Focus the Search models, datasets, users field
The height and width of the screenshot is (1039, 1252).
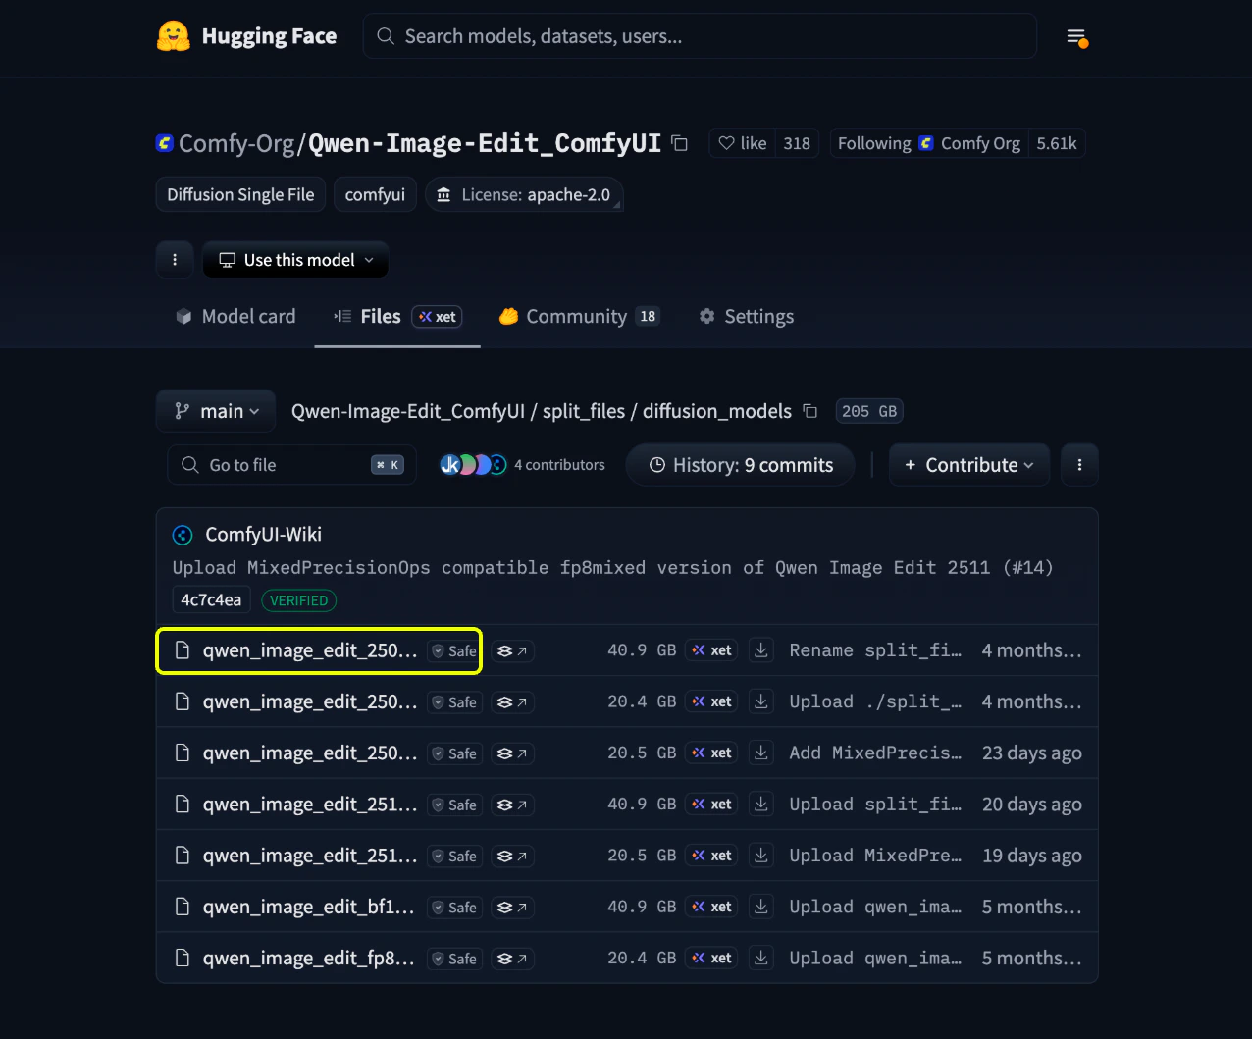(700, 36)
